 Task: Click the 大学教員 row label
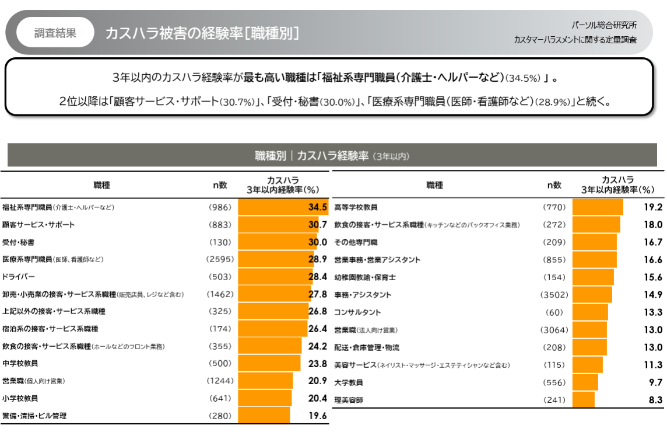[348, 382]
